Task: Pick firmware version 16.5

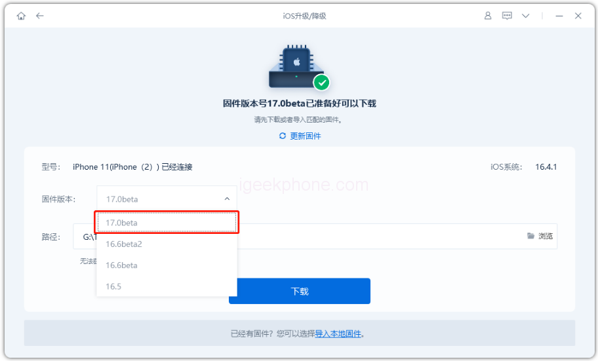Action: point(167,286)
